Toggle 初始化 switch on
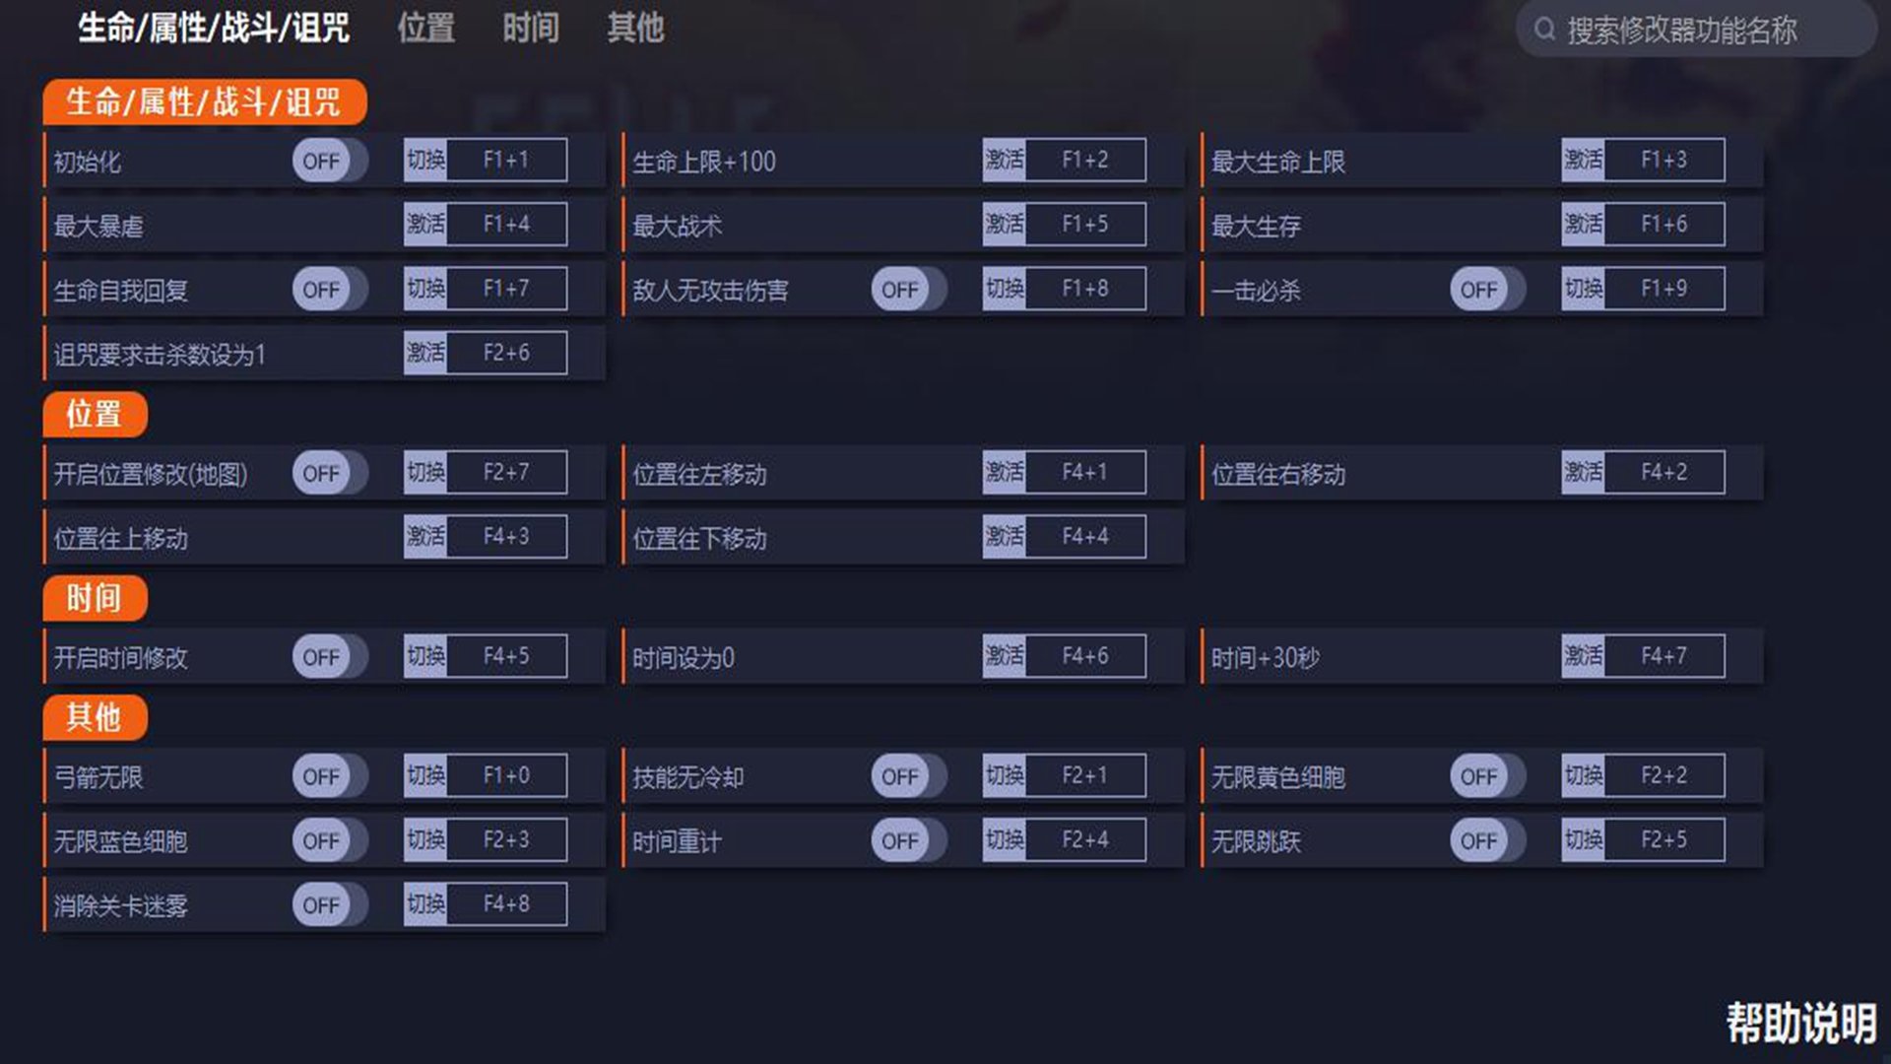1891x1064 pixels. pos(329,161)
